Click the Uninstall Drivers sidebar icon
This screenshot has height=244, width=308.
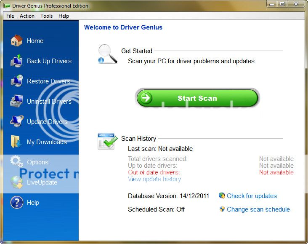(x=16, y=101)
